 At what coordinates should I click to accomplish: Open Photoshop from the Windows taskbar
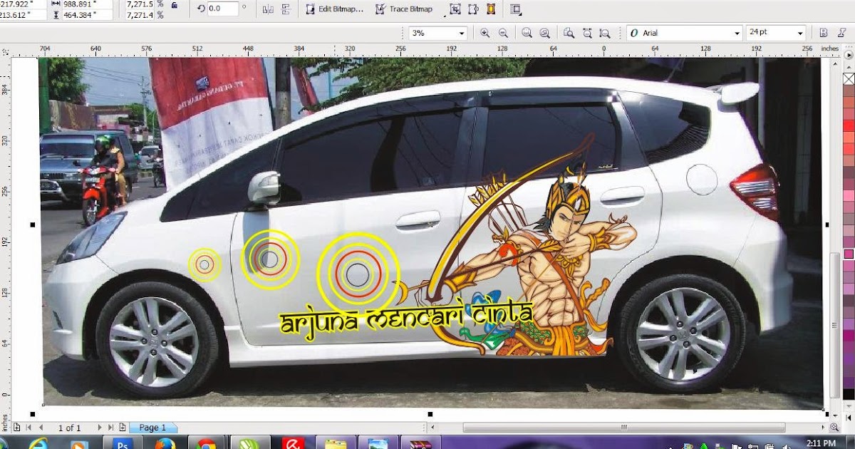tap(123, 443)
